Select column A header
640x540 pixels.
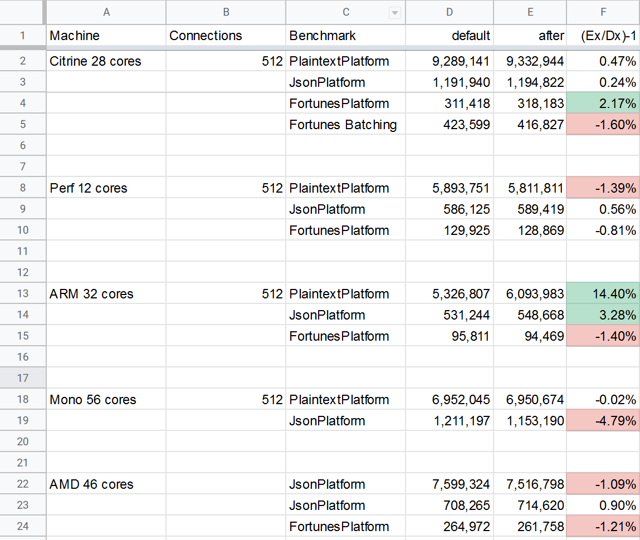pos(106,12)
